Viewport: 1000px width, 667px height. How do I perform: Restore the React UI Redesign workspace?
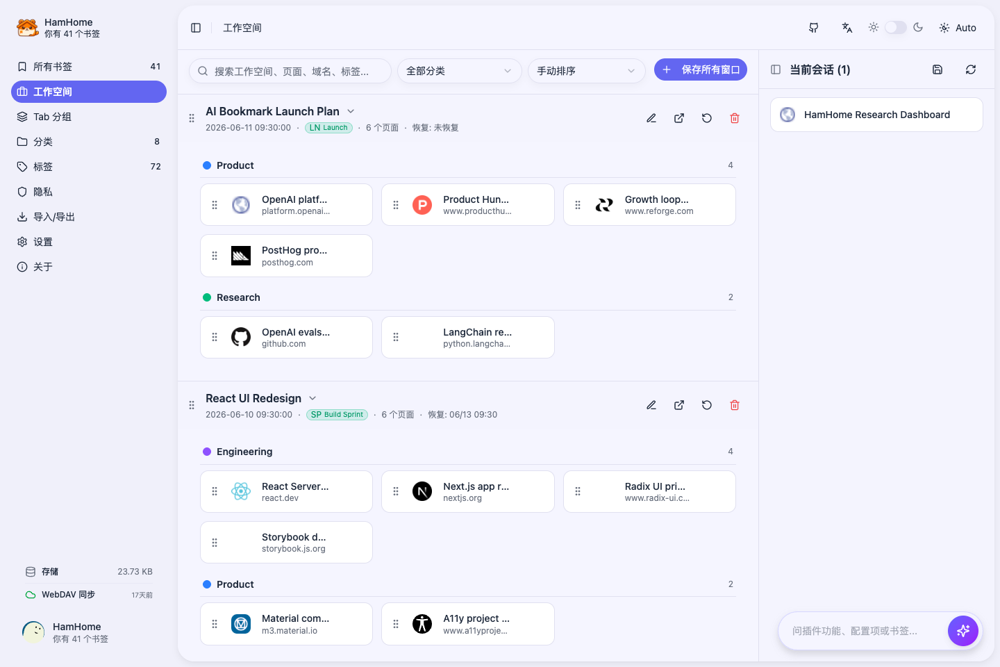[x=707, y=405]
